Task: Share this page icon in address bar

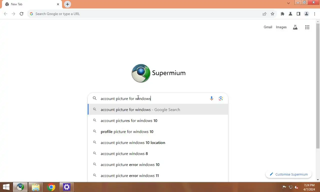Action: (264, 14)
